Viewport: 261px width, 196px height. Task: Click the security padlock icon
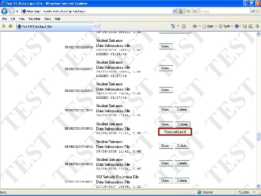[181, 11]
